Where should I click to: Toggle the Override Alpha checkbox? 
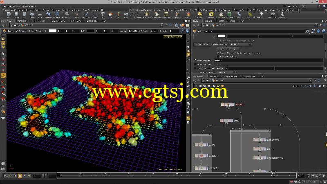click(195, 64)
